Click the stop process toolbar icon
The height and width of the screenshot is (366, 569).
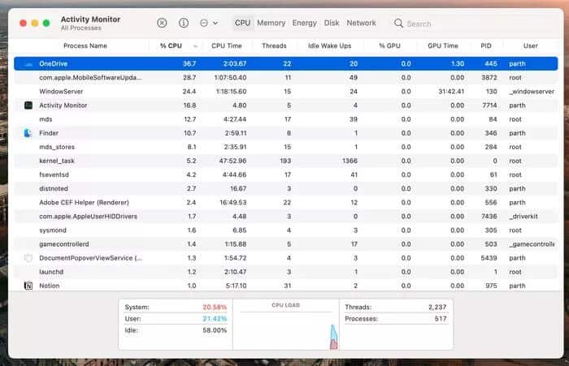click(x=162, y=24)
